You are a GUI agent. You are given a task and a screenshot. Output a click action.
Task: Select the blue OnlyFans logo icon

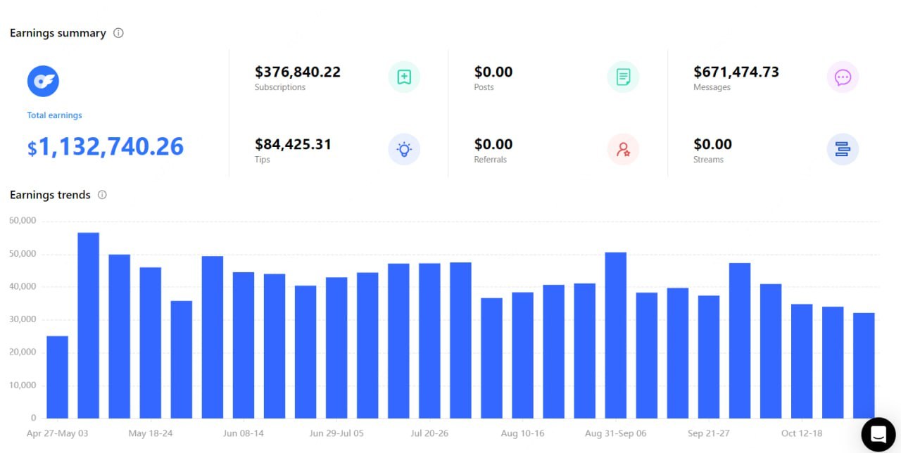[x=43, y=80]
